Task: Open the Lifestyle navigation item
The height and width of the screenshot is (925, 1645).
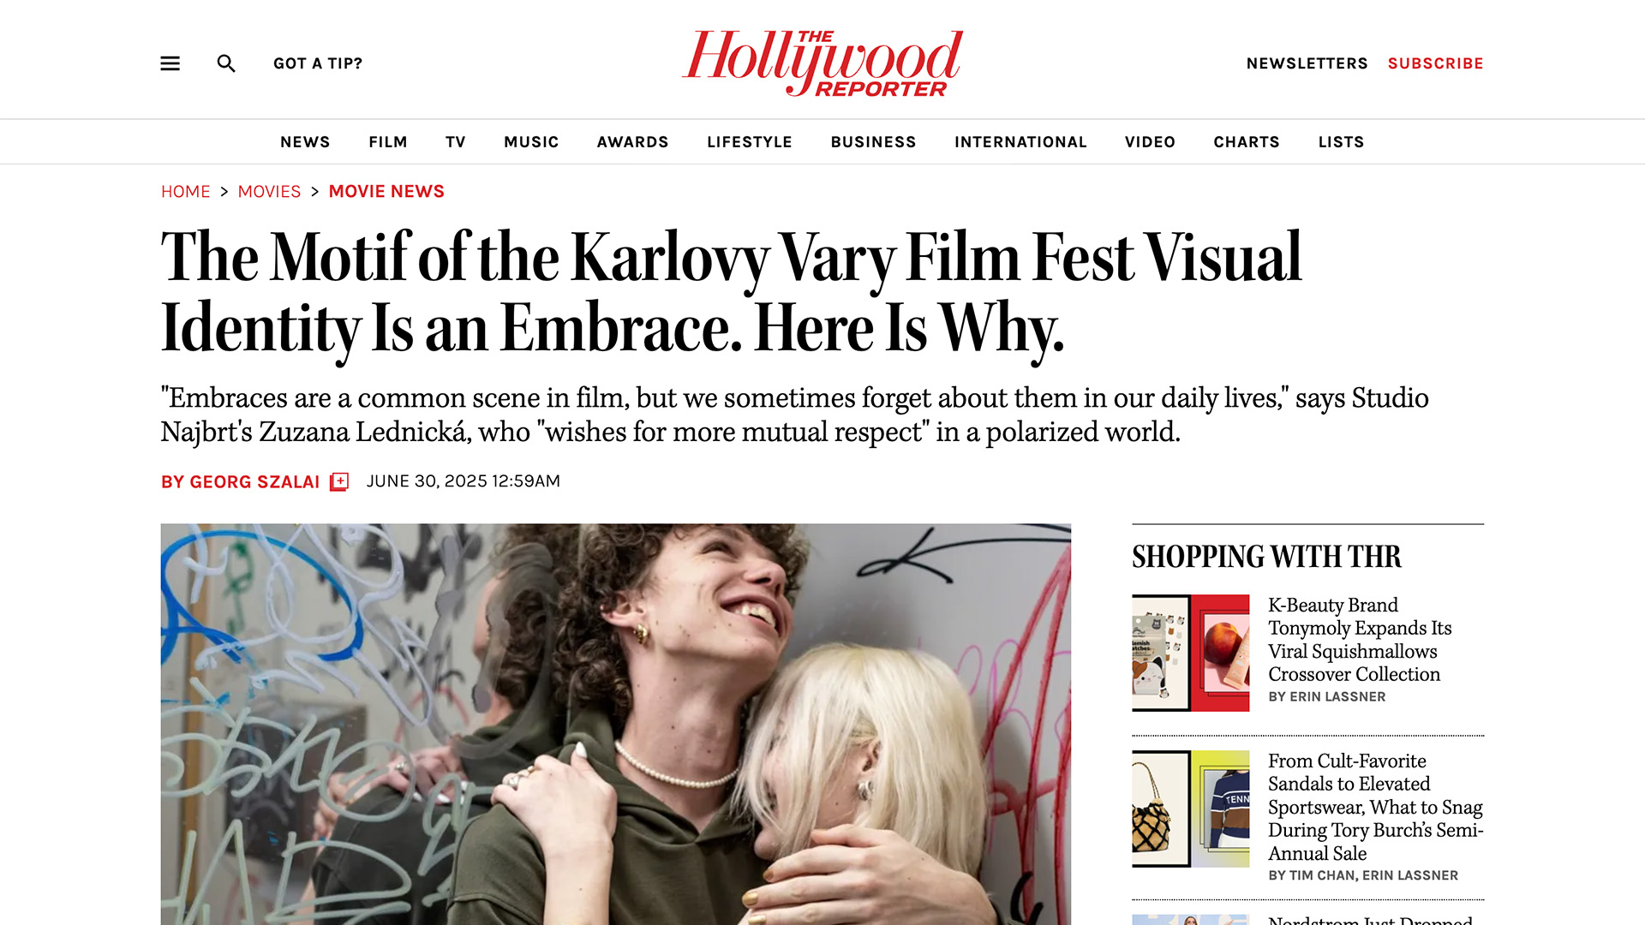Action: 750,142
